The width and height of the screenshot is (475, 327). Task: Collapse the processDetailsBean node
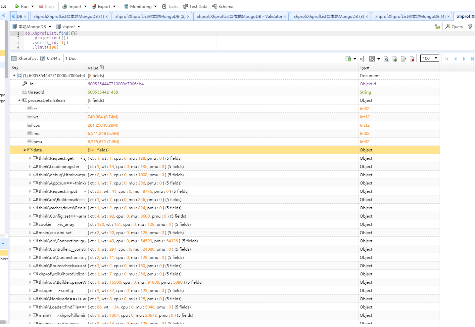(19, 101)
